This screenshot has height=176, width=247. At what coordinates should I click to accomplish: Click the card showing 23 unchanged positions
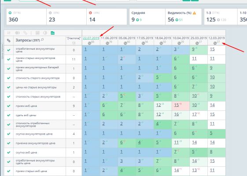[x=66, y=17]
